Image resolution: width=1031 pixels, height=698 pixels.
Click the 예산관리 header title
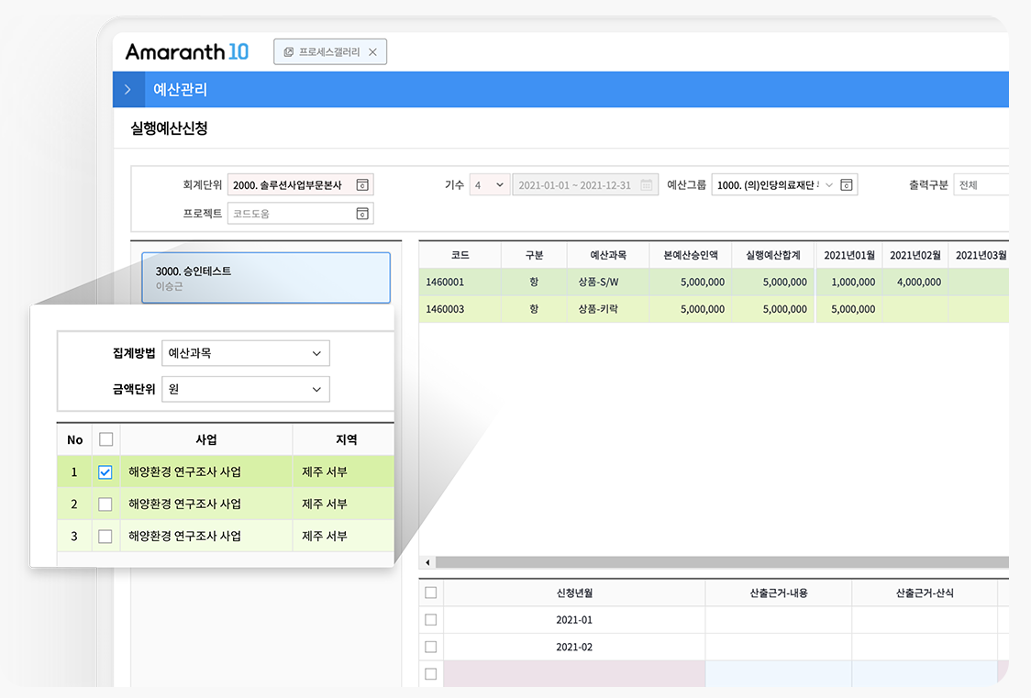[x=180, y=89]
